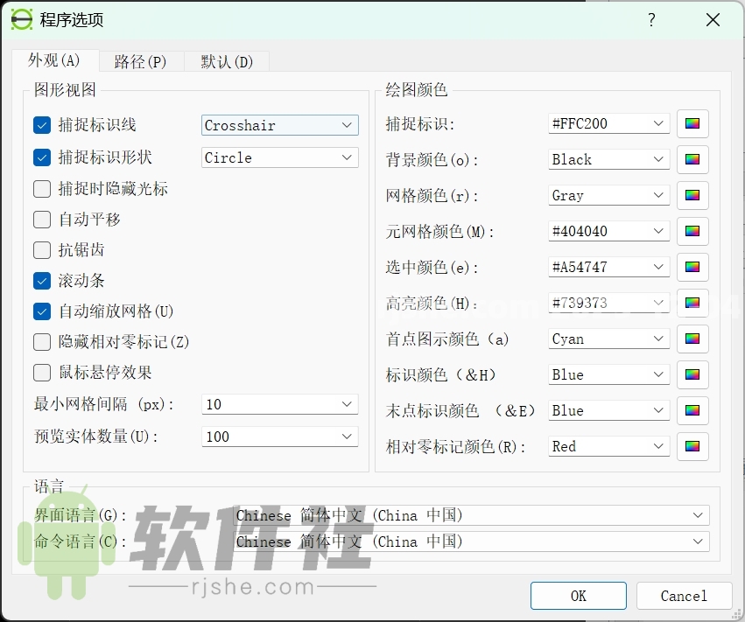The width and height of the screenshot is (745, 622).
Task: Enable the 抗锯齿 checkbox
Action: (x=41, y=250)
